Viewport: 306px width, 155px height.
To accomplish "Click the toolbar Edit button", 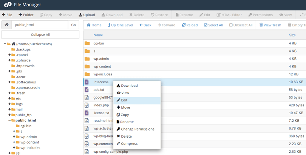I will [205, 15].
